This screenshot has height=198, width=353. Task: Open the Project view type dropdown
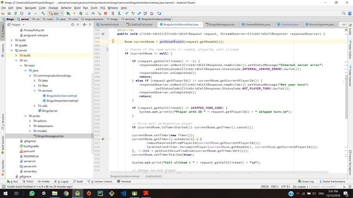tap(16, 24)
